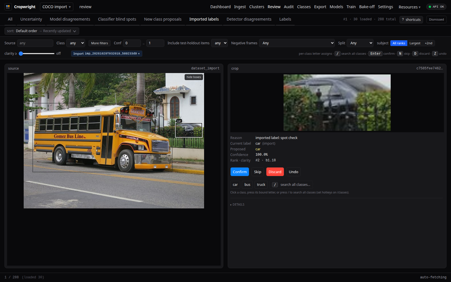Open the Dismissed items view
The height and width of the screenshot is (282, 451).
tap(436, 19)
